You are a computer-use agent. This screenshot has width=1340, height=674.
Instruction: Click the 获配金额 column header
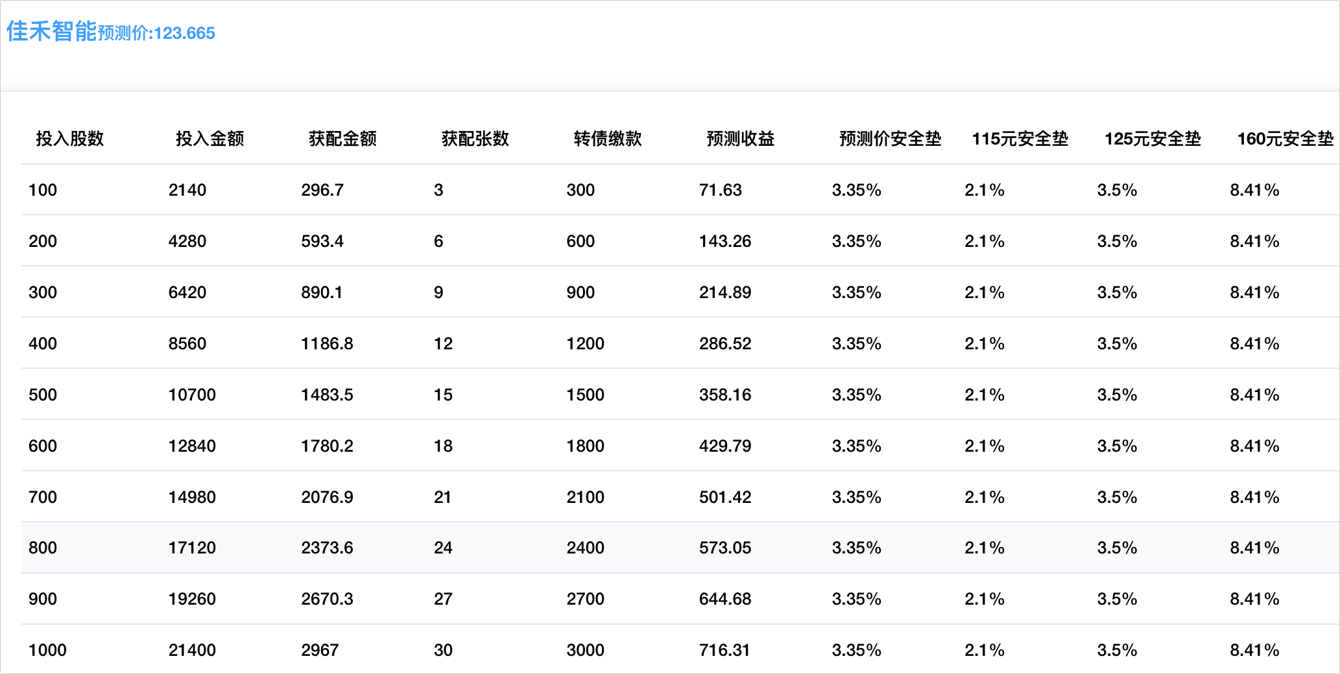[342, 139]
